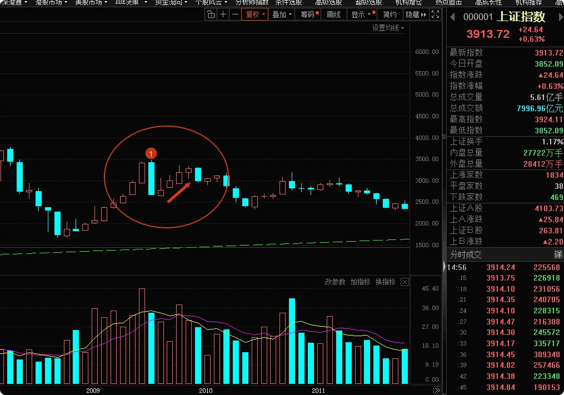The width and height of the screenshot is (564, 395).
Task: Click 分时成交 header
Action: coord(466,254)
